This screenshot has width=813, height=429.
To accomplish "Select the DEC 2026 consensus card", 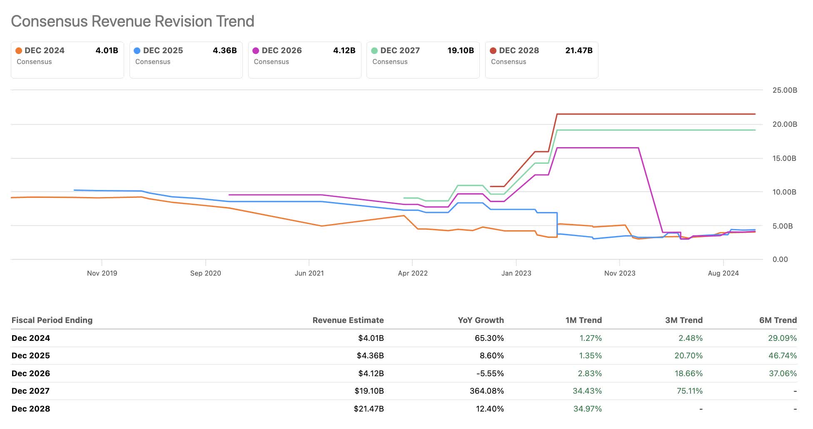I will click(x=305, y=59).
